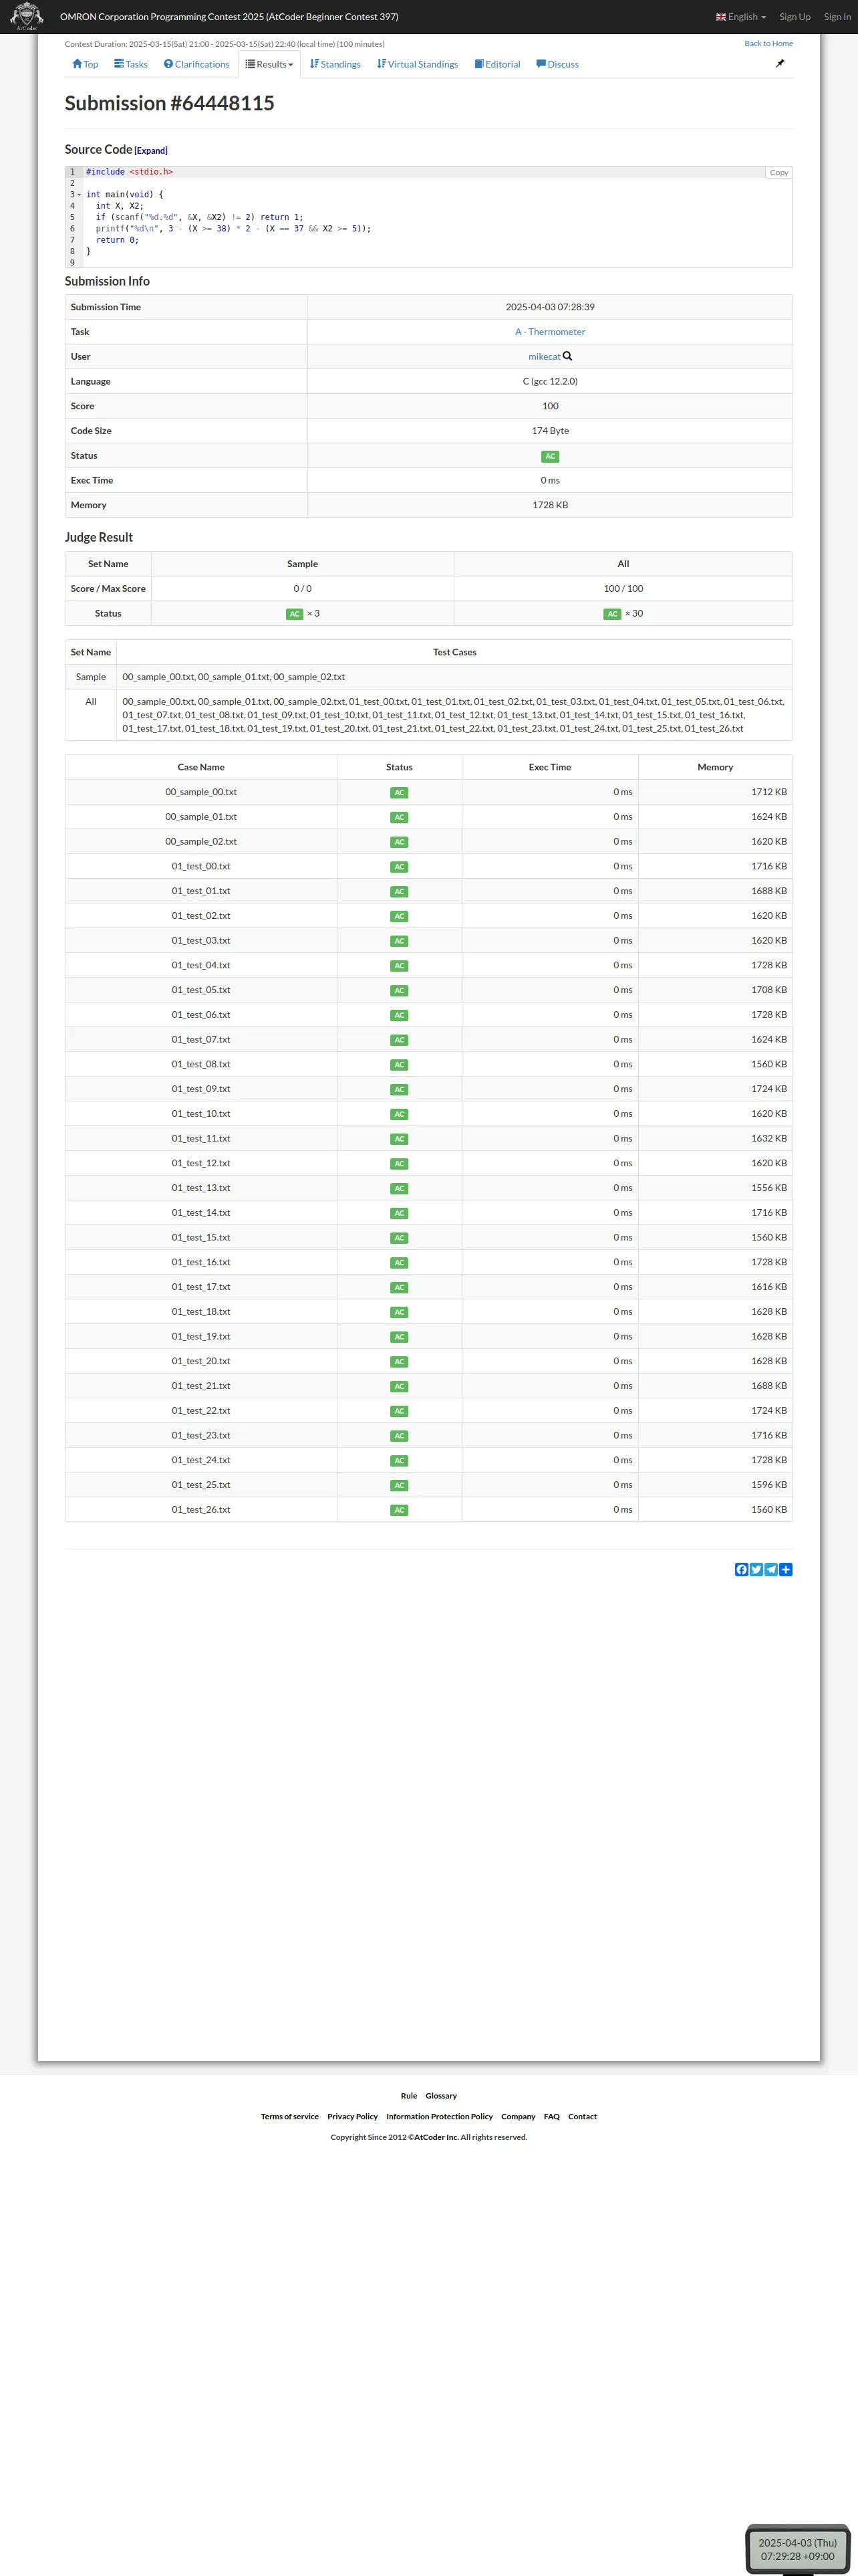Click AC badge for 01_test_05.txt

tap(400, 991)
